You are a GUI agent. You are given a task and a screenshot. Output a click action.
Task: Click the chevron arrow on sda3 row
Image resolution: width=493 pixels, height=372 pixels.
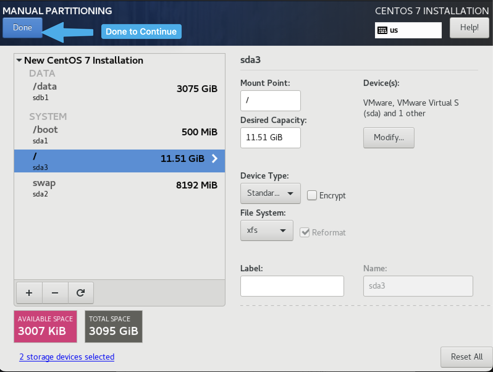215,159
